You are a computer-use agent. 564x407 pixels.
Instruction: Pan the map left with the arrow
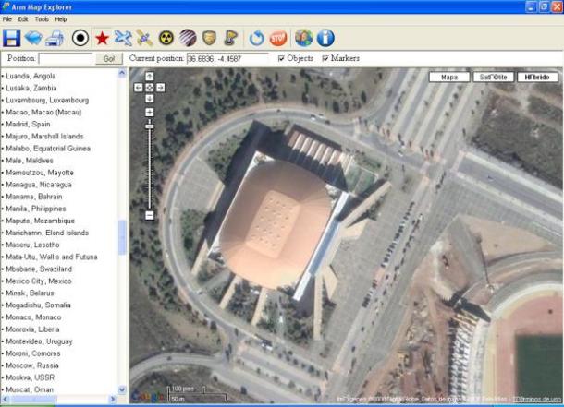coord(139,87)
